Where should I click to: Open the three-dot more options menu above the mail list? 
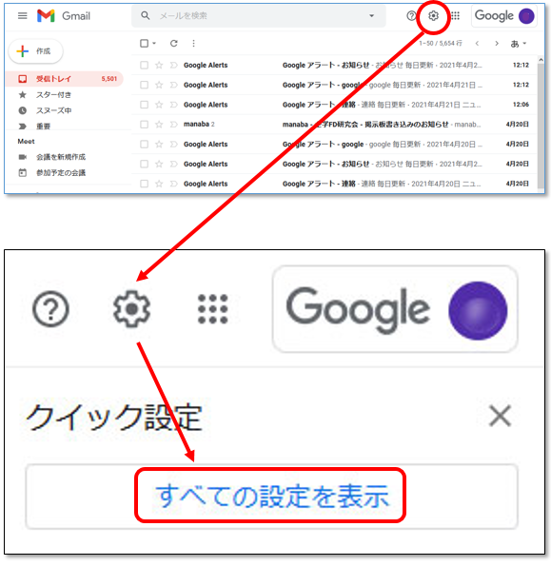[x=193, y=44]
